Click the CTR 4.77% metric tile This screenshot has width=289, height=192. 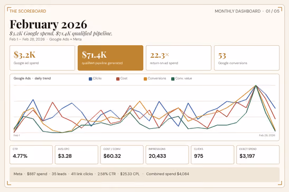31,155
